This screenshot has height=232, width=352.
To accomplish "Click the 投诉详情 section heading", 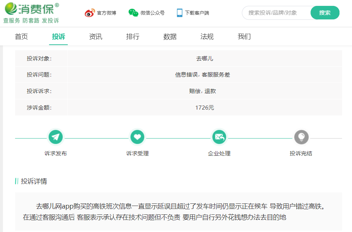I will click(34, 181).
